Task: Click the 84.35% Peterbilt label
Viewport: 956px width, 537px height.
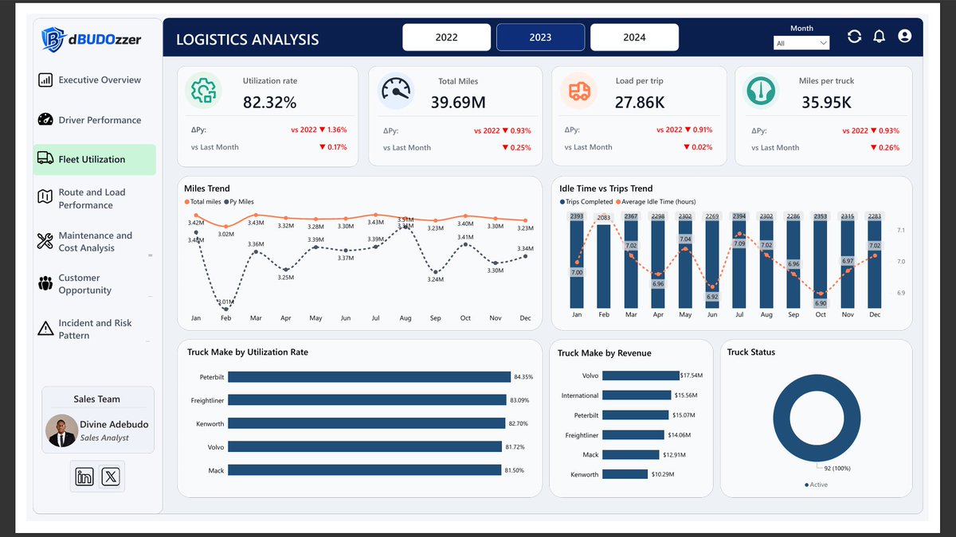Action: (x=524, y=376)
